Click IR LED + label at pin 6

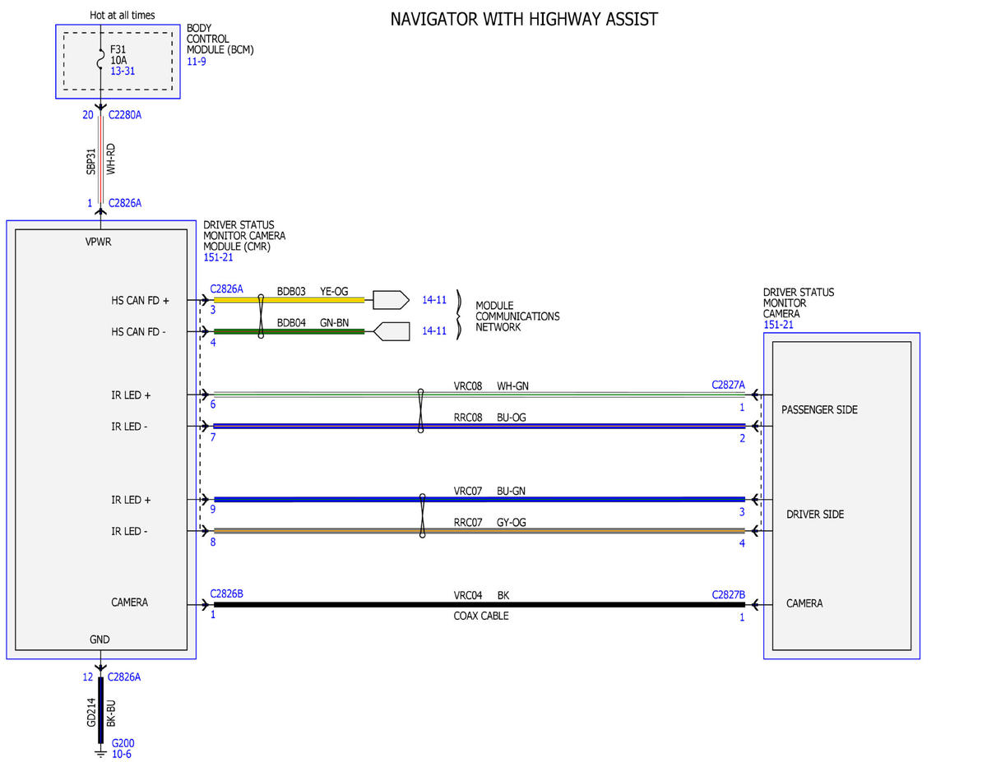131,395
